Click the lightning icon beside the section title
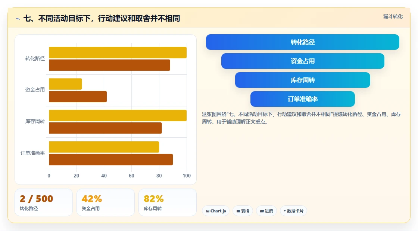 click(x=18, y=19)
